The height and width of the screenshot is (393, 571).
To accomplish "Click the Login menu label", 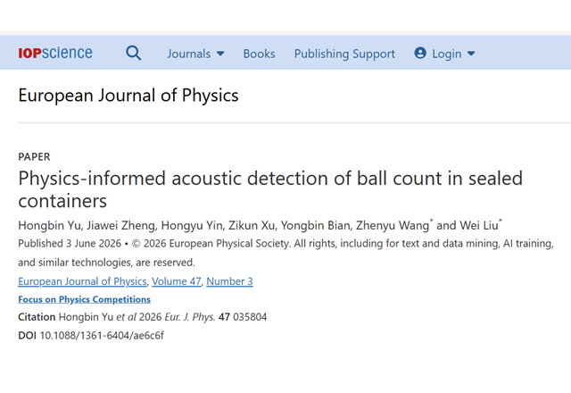I will 447,54.
